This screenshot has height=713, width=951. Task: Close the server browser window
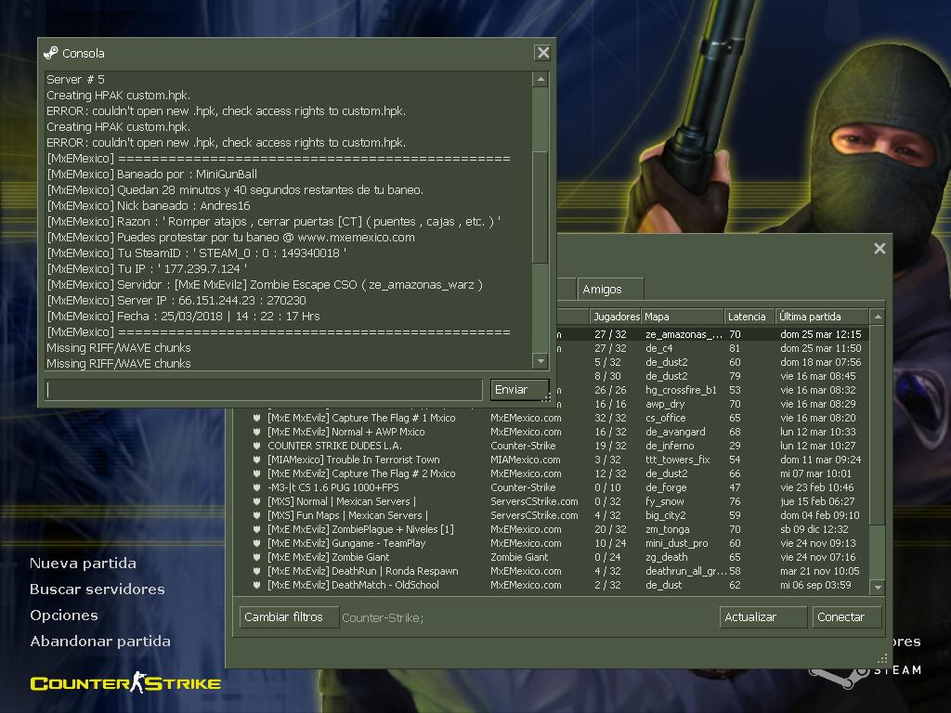(879, 248)
